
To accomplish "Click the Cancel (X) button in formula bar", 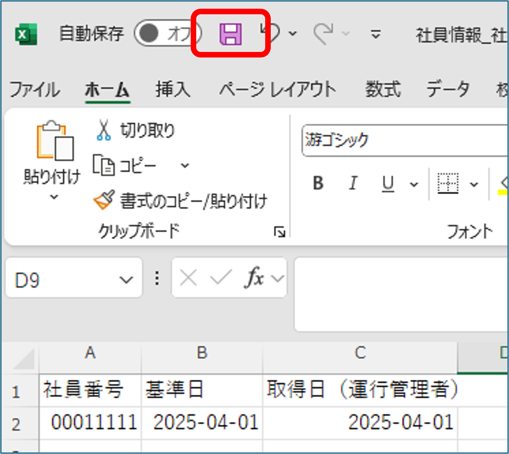I will pyautogui.click(x=188, y=277).
